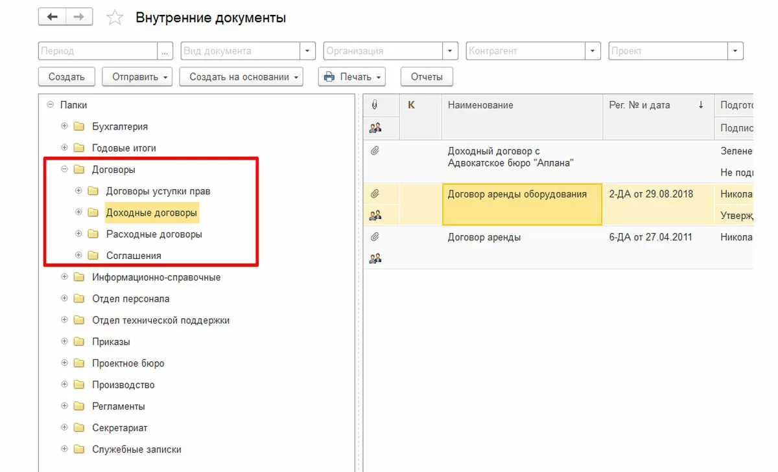Click the Отчеты button

pos(426,77)
